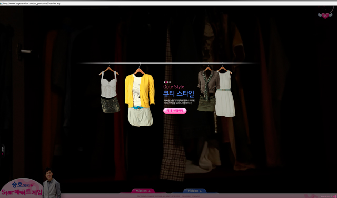Viewport: 337px width, 198px height.
Task: Click the pink outfit select button
Action: pyautogui.click(x=175, y=111)
